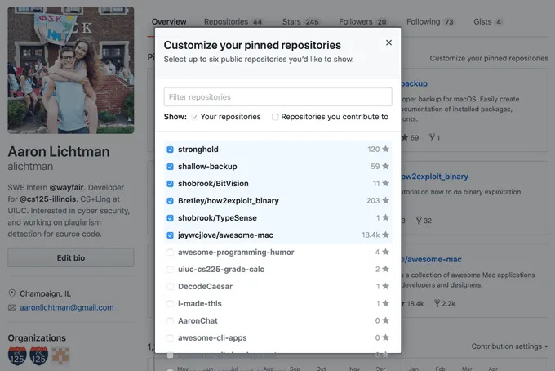Enable 'Repositories you contribute to' checkbox
The height and width of the screenshot is (371, 555).
275,117
